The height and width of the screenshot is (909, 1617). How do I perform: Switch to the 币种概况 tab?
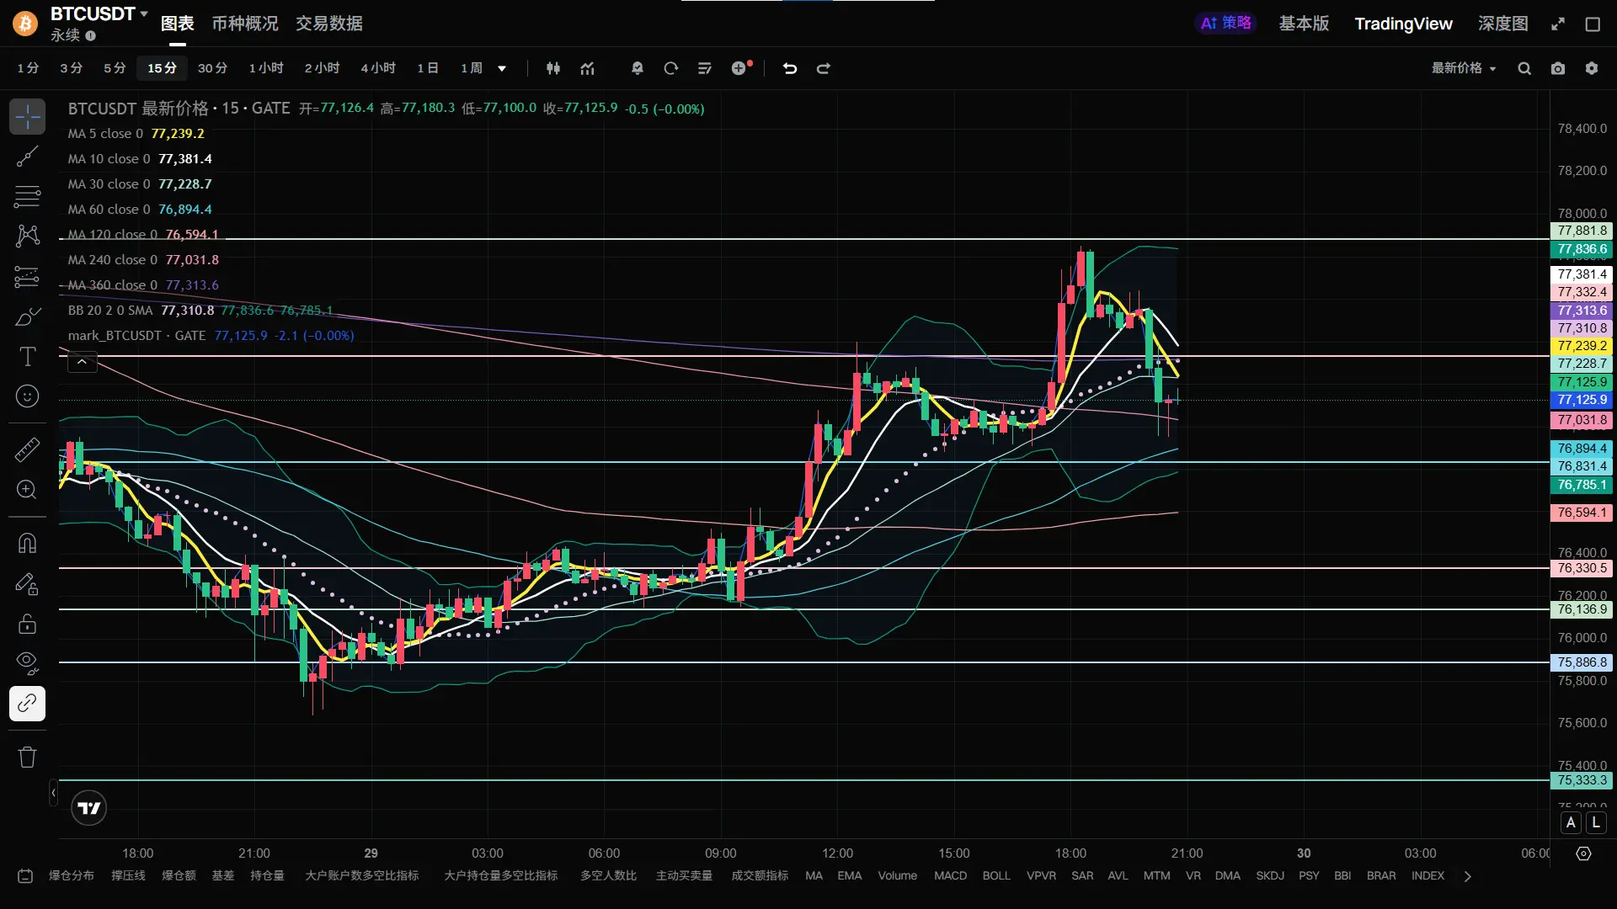coord(244,24)
